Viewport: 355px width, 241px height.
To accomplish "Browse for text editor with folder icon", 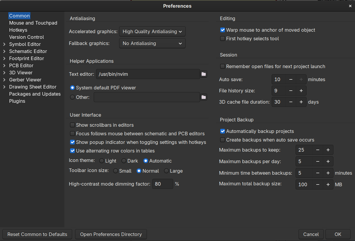I will [204, 74].
